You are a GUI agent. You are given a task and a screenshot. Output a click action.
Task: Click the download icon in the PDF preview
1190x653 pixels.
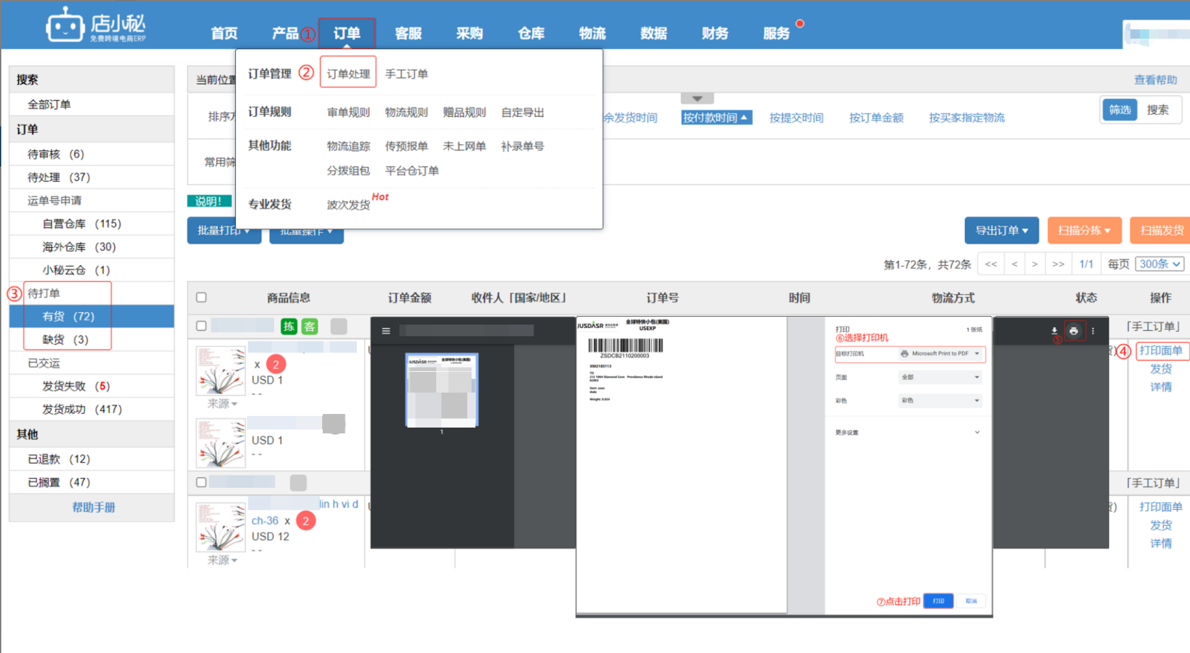click(x=1053, y=330)
